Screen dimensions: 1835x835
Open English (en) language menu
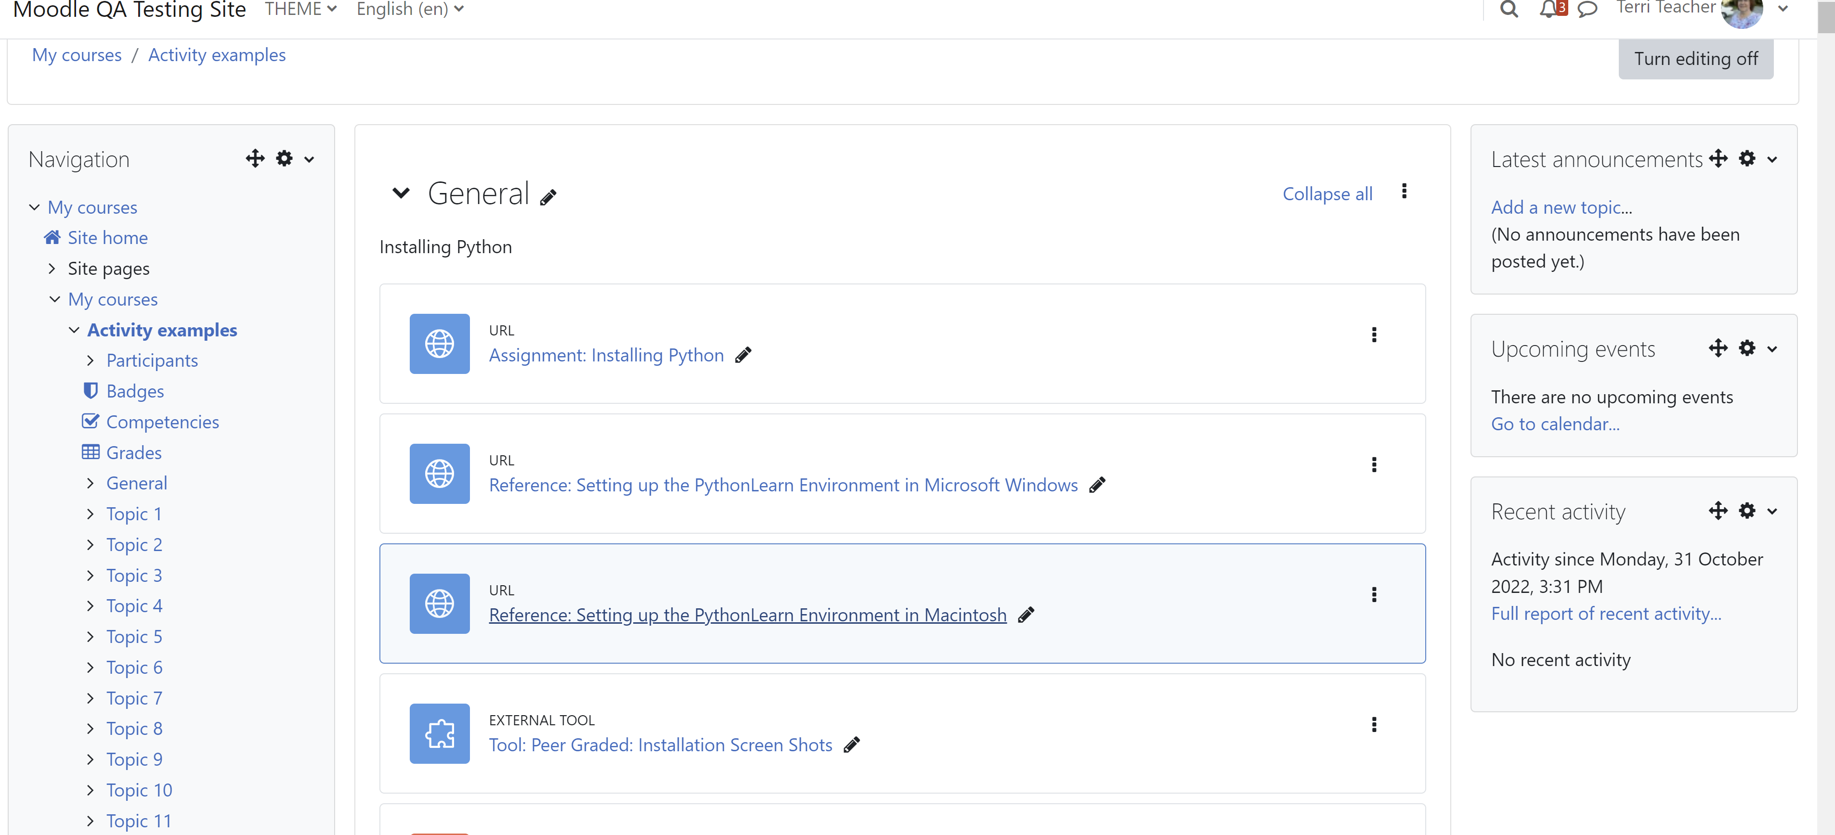[x=410, y=9]
